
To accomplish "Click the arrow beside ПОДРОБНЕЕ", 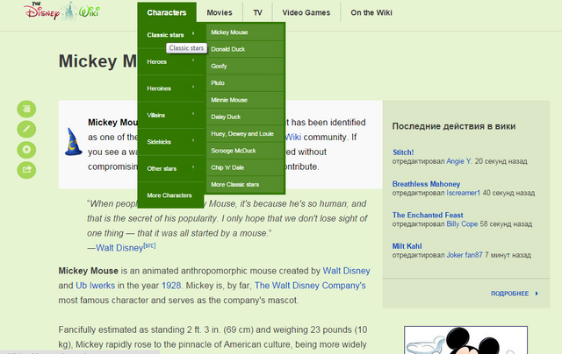I will [x=537, y=294].
